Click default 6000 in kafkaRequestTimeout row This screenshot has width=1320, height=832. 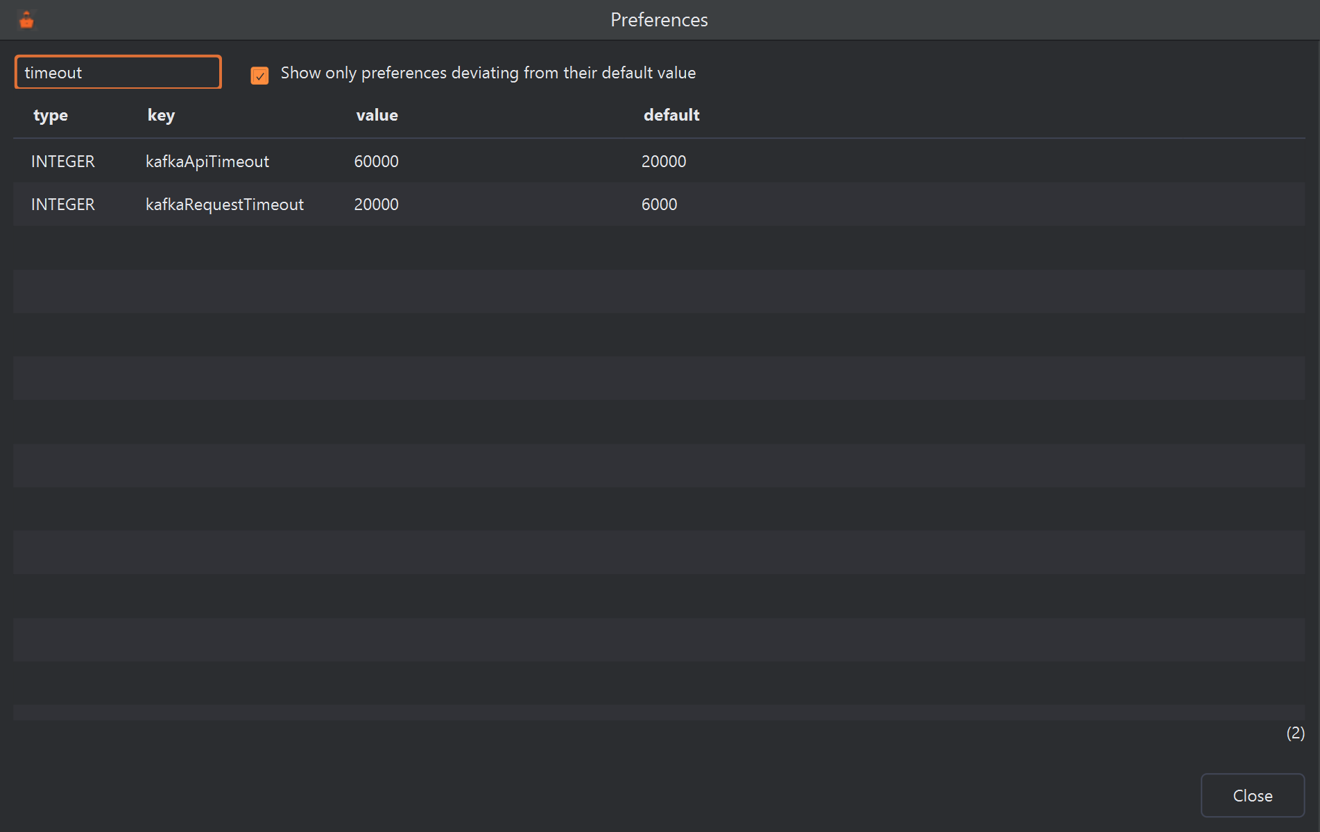pos(659,205)
